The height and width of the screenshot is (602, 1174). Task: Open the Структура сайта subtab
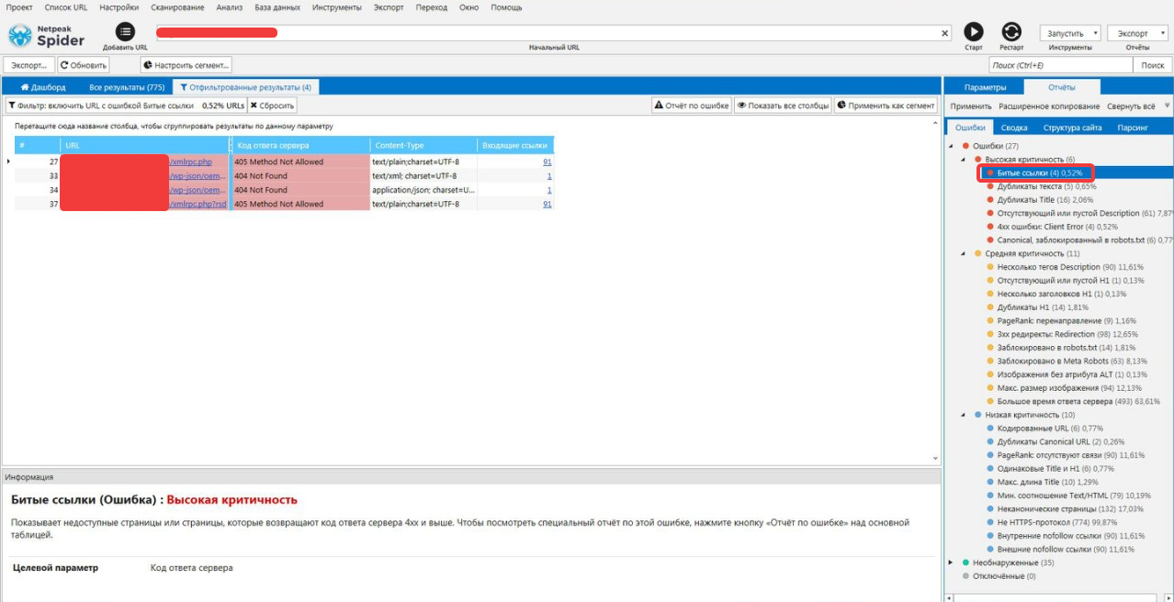point(1072,128)
